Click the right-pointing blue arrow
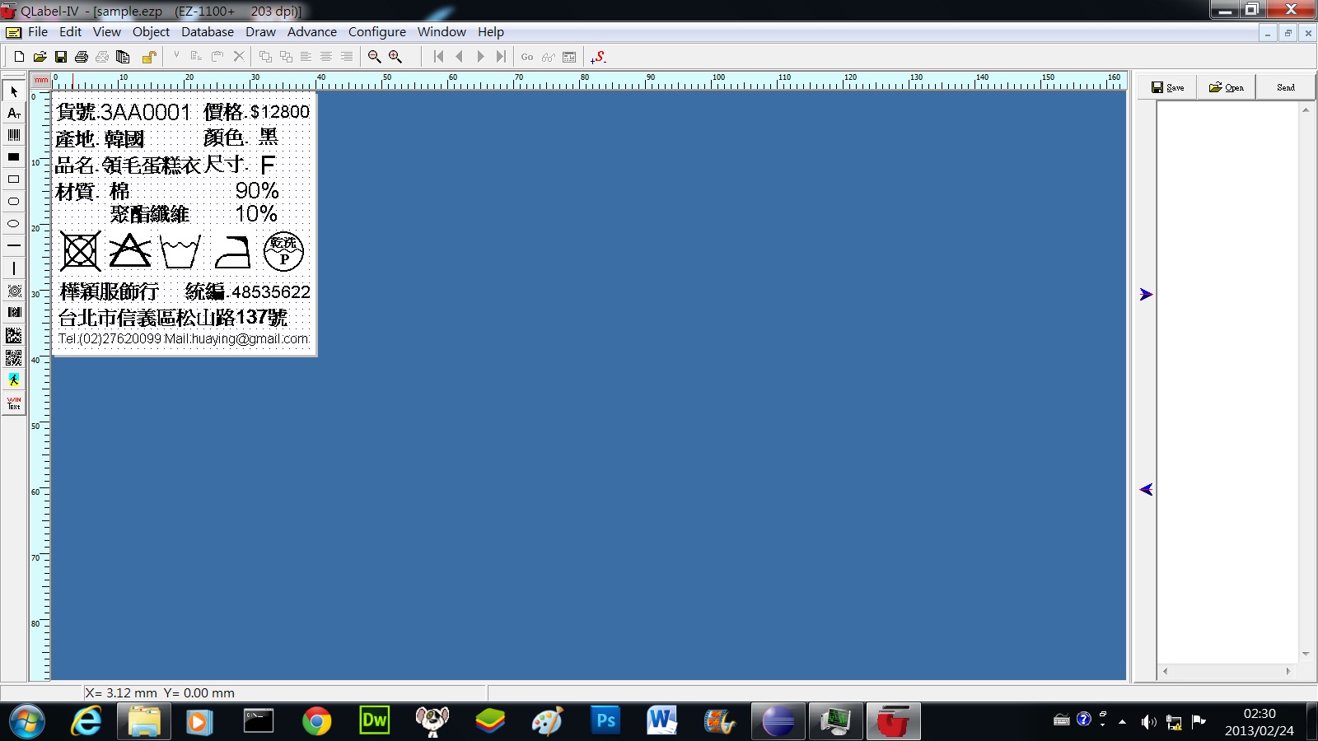This screenshot has height=741, width=1318. [x=1146, y=294]
